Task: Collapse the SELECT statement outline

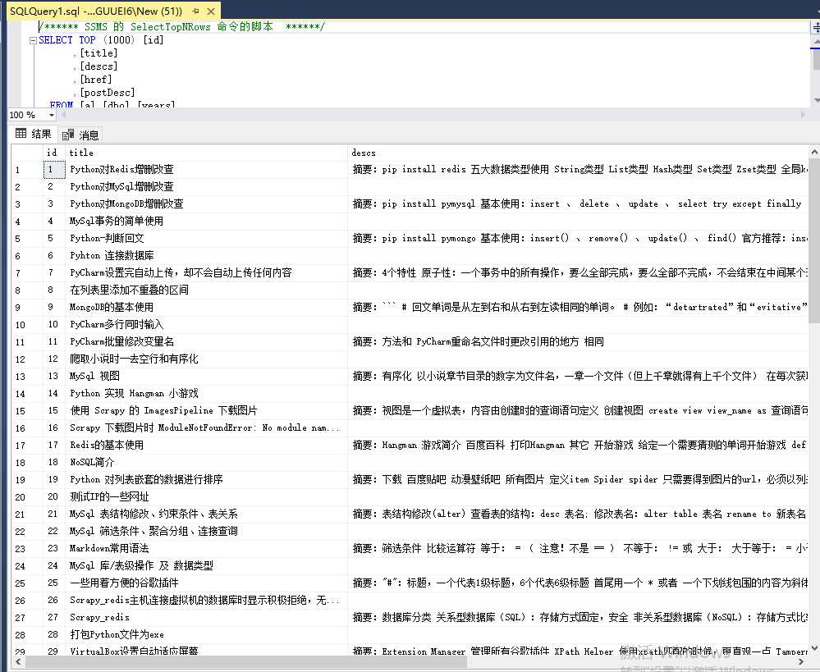Action: (x=33, y=40)
